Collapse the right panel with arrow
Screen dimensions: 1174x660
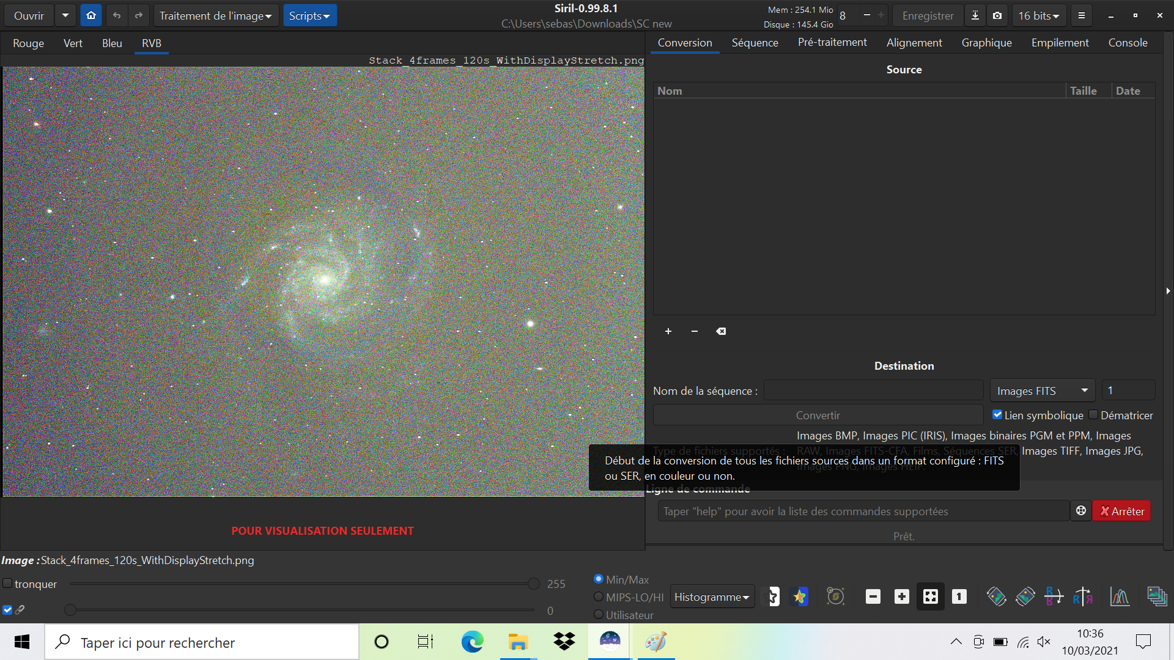click(1168, 291)
